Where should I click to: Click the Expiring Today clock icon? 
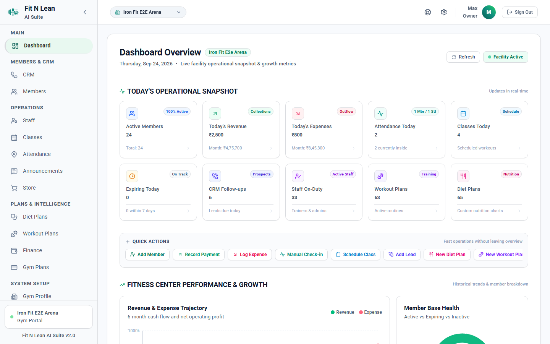pyautogui.click(x=132, y=176)
